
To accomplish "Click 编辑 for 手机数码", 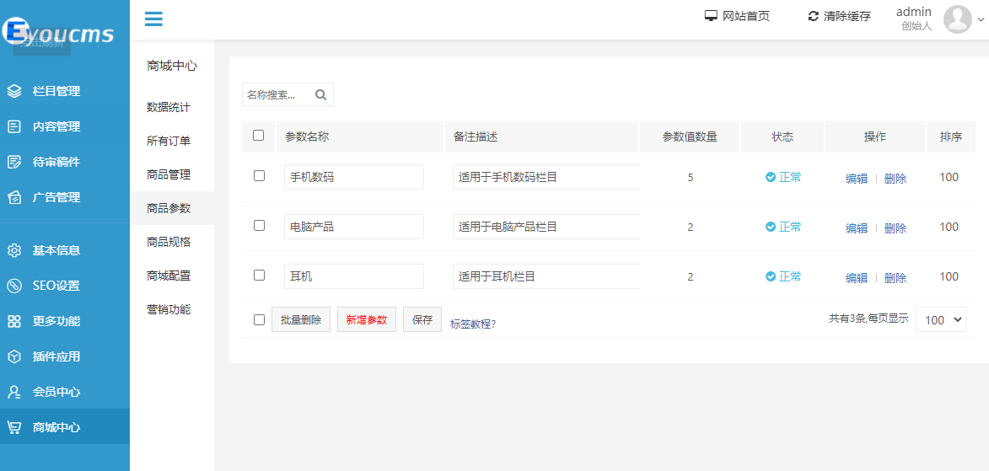I will coord(857,179).
